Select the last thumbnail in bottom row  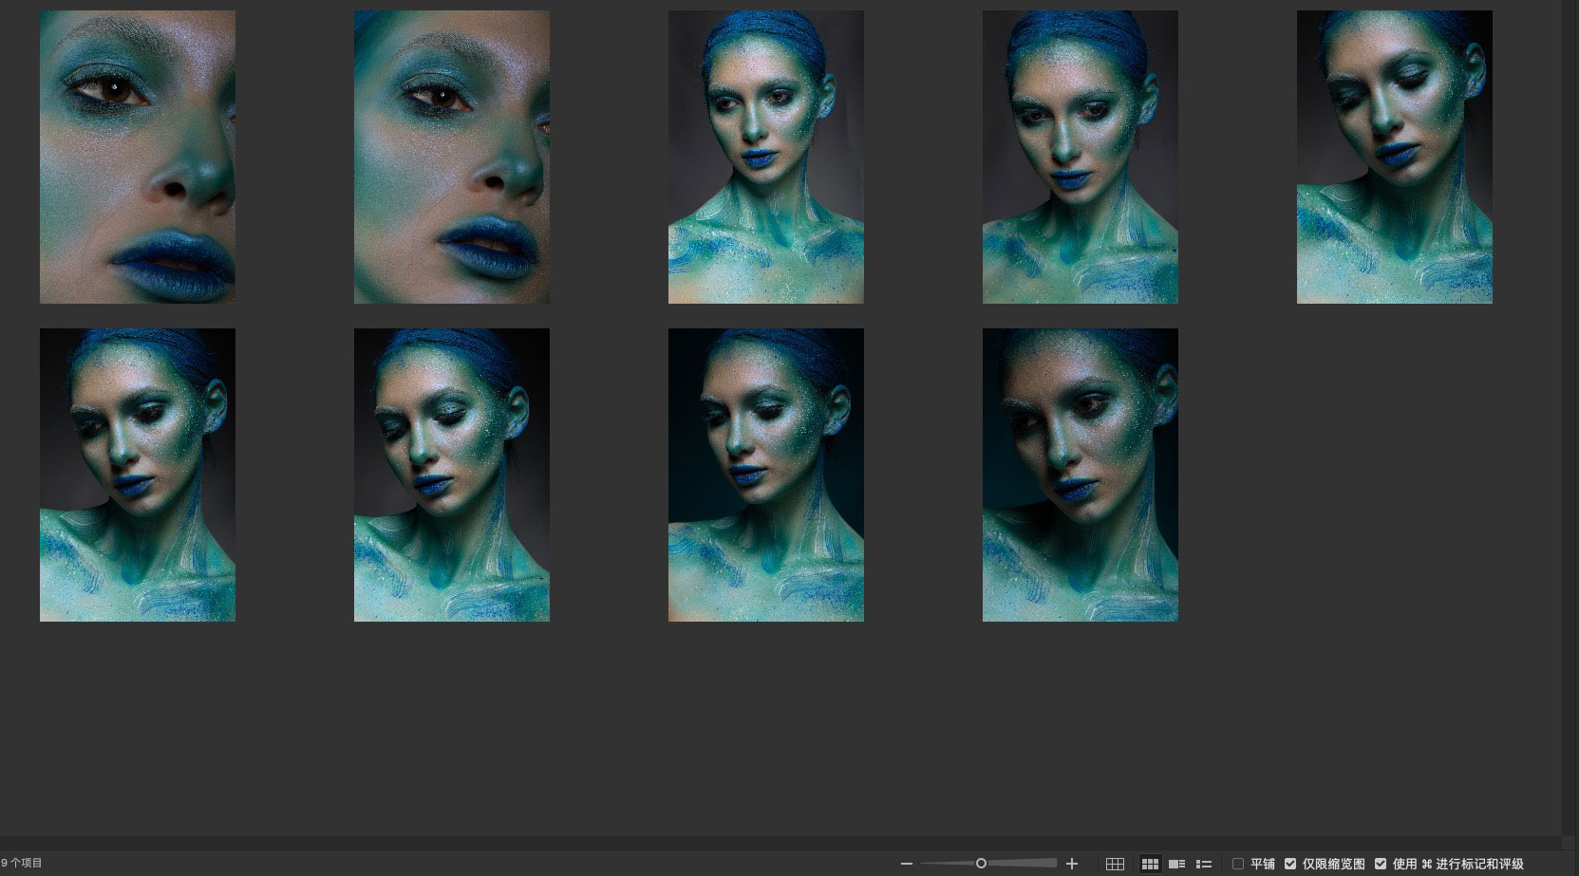pyautogui.click(x=1081, y=475)
